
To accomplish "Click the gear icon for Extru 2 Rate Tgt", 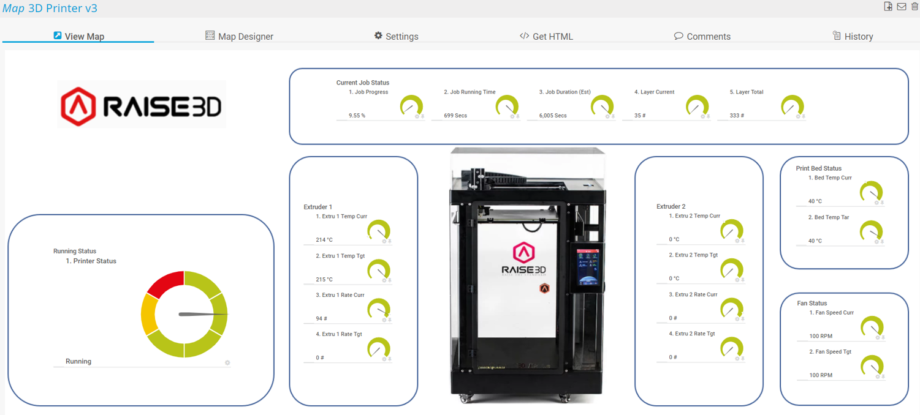I will tap(737, 358).
